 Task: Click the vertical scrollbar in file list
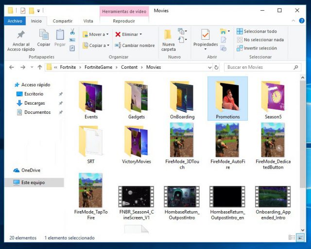point(303,145)
